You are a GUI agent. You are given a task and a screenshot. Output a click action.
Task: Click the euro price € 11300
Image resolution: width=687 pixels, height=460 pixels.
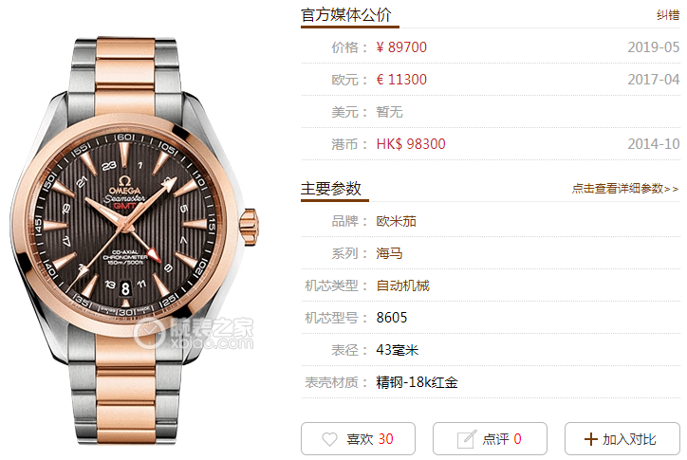coord(401,80)
